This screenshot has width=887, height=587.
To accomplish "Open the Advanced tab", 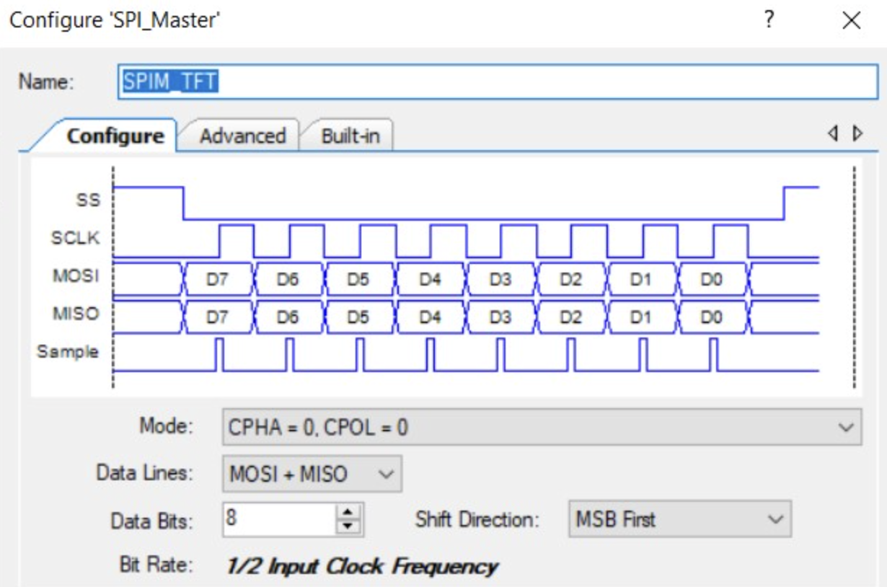I will [242, 136].
